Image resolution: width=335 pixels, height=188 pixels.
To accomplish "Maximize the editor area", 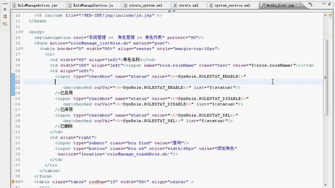I will [330, 4].
